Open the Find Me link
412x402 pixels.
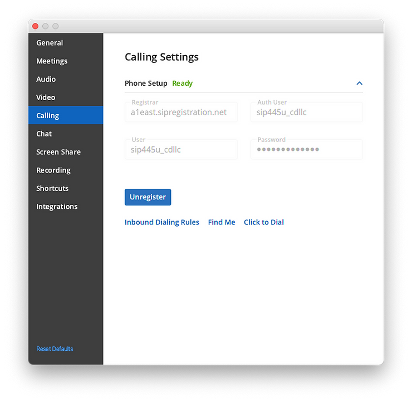(x=222, y=222)
